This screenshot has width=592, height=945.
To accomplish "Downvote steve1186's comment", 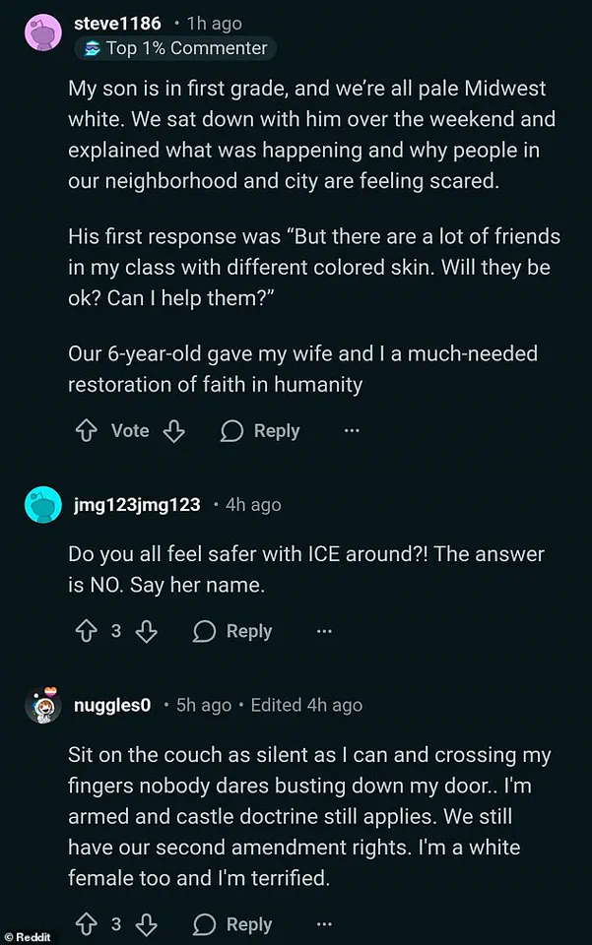I will click(174, 430).
